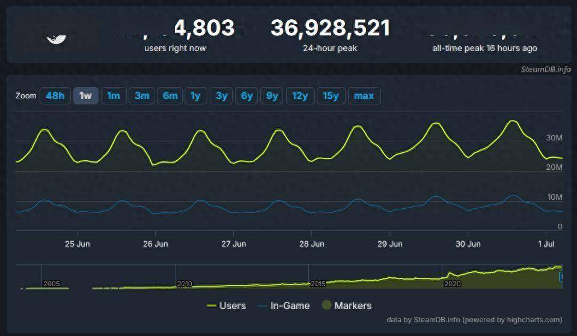This screenshot has height=336, width=577.
Task: Click the Steam logo icon
Action: click(56, 39)
